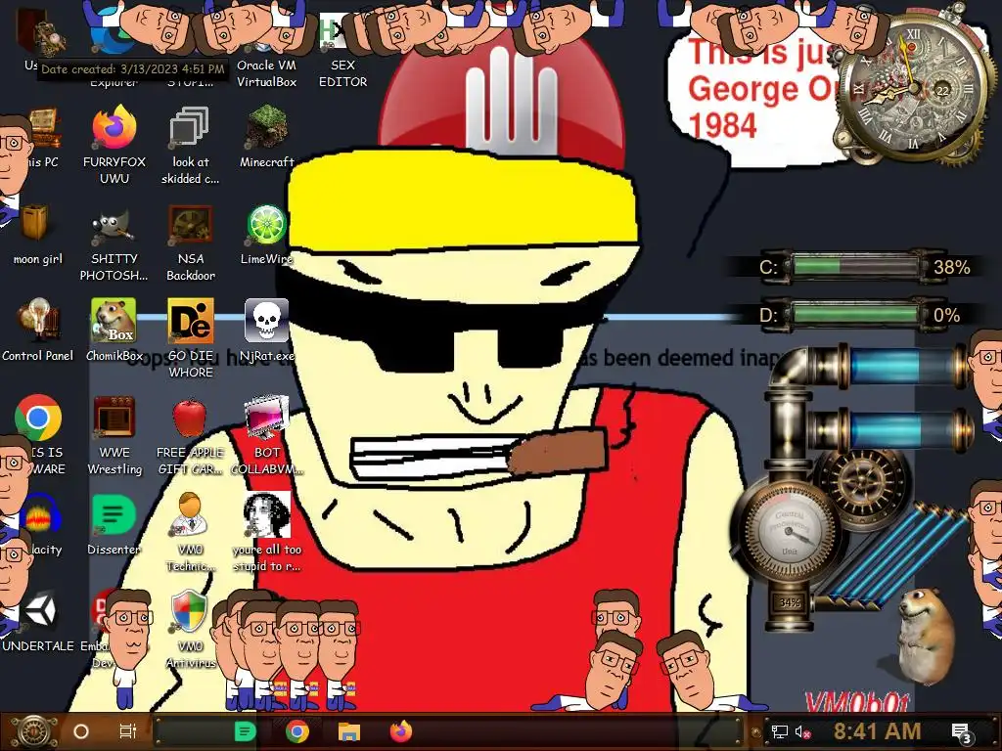
Task: Select the moon girl desktop icon
Action: (x=38, y=235)
